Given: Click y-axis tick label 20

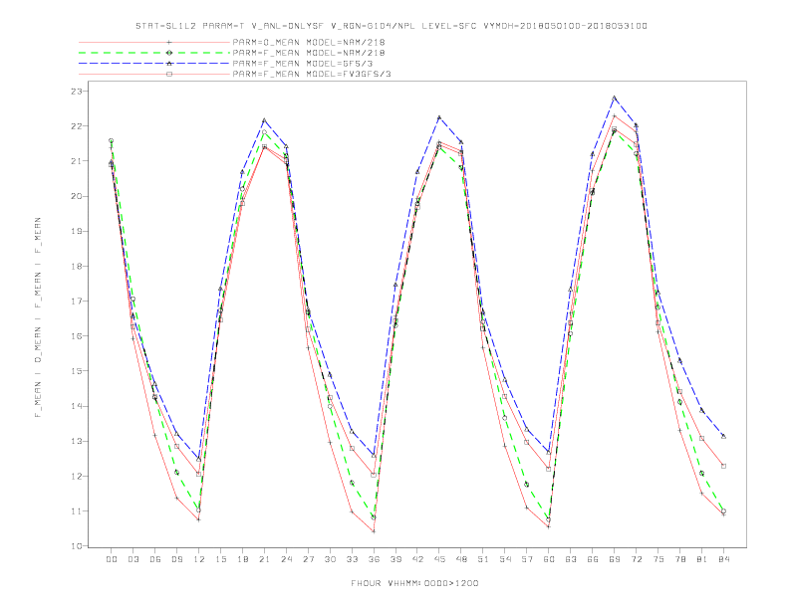Looking at the screenshot, I should click(x=76, y=196).
